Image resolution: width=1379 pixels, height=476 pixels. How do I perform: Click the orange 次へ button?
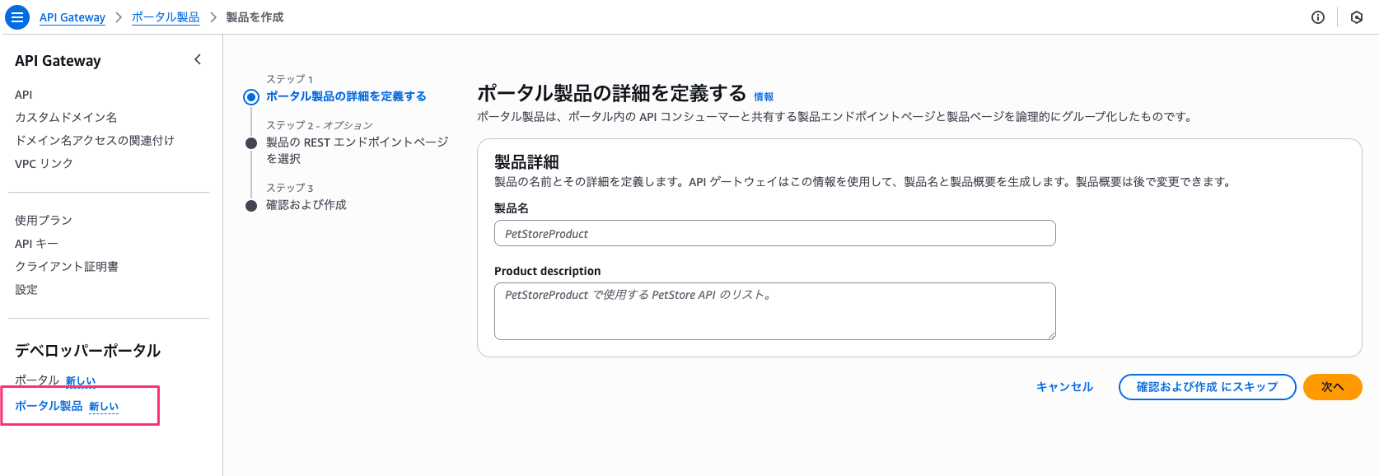(1332, 387)
